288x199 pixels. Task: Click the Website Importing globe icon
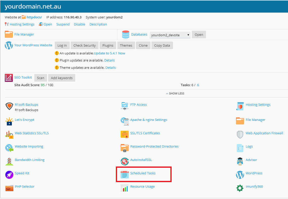point(9,148)
